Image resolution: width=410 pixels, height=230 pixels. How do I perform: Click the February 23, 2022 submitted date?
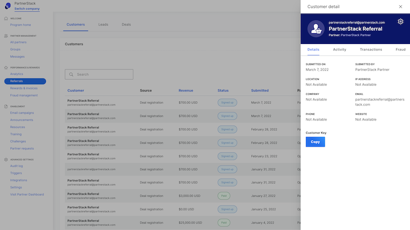pyautogui.click(x=264, y=156)
